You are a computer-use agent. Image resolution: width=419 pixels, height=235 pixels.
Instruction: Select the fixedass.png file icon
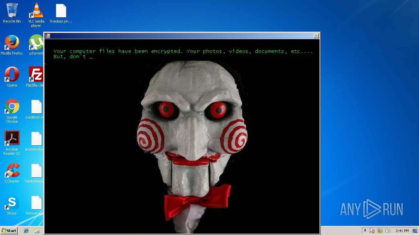61,13
